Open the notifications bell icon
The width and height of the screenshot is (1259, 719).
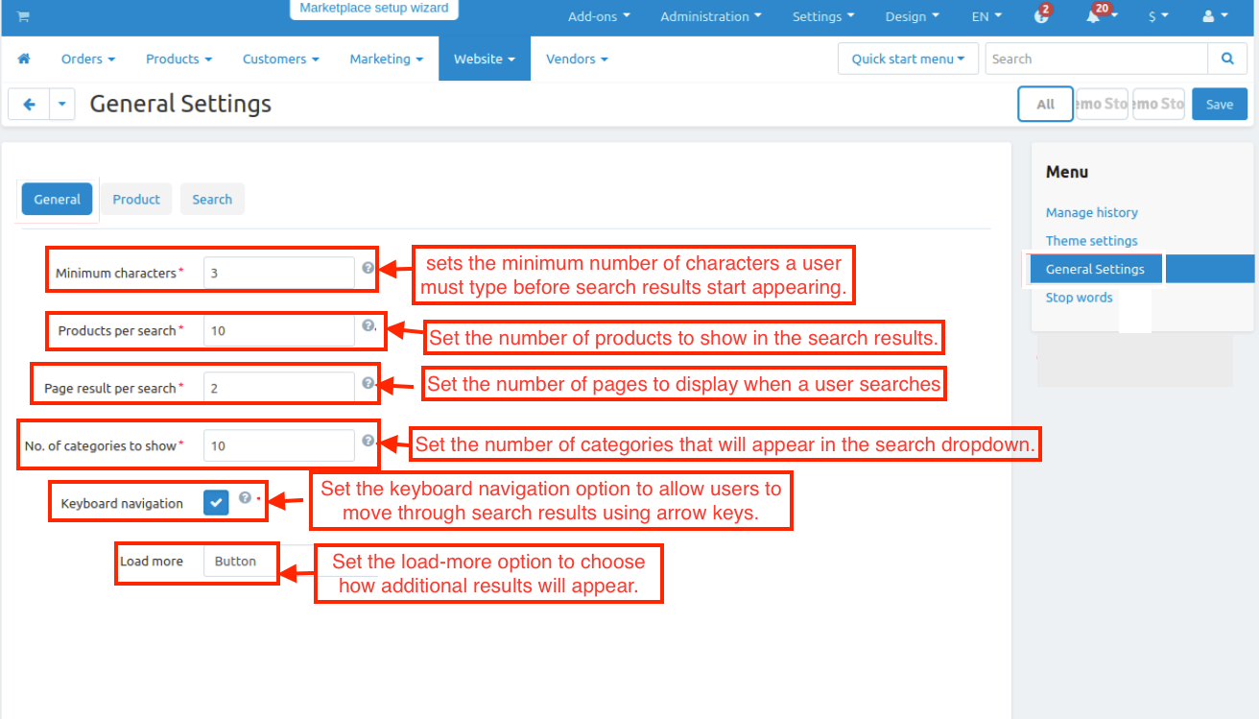pyautogui.click(x=1094, y=16)
